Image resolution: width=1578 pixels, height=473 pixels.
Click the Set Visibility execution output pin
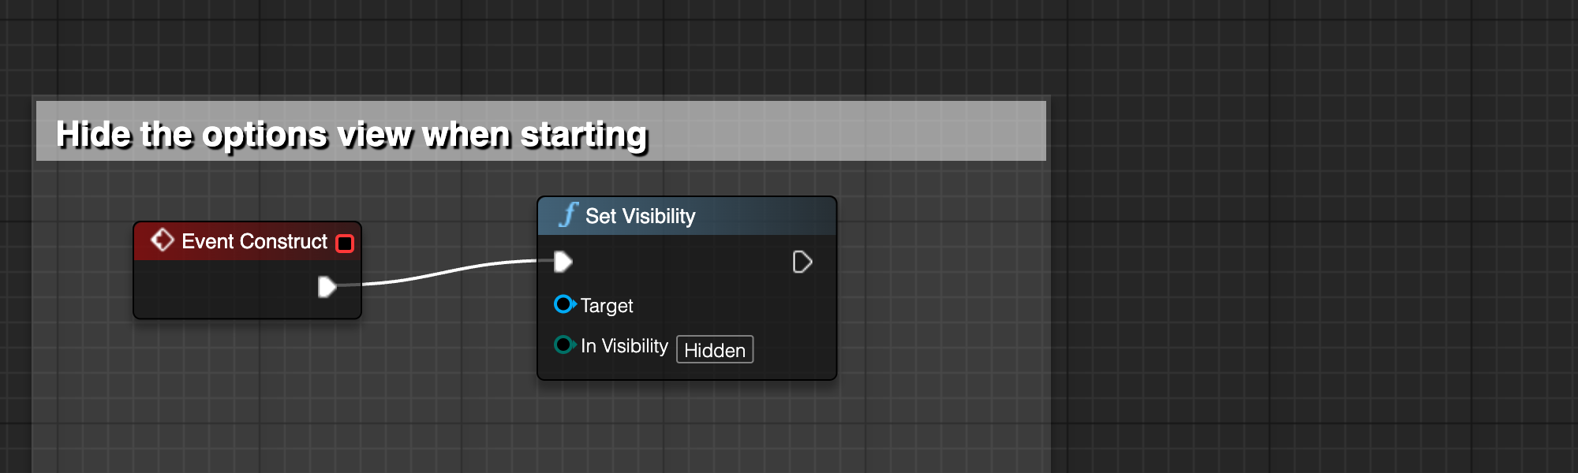click(802, 262)
